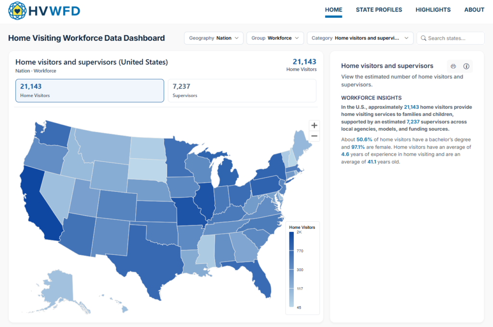The image size is (493, 327).
Task: Click Washington state on the map
Action: [55, 134]
